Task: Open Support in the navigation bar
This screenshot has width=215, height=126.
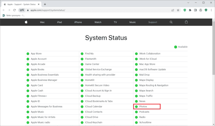Action: tap(153, 22)
